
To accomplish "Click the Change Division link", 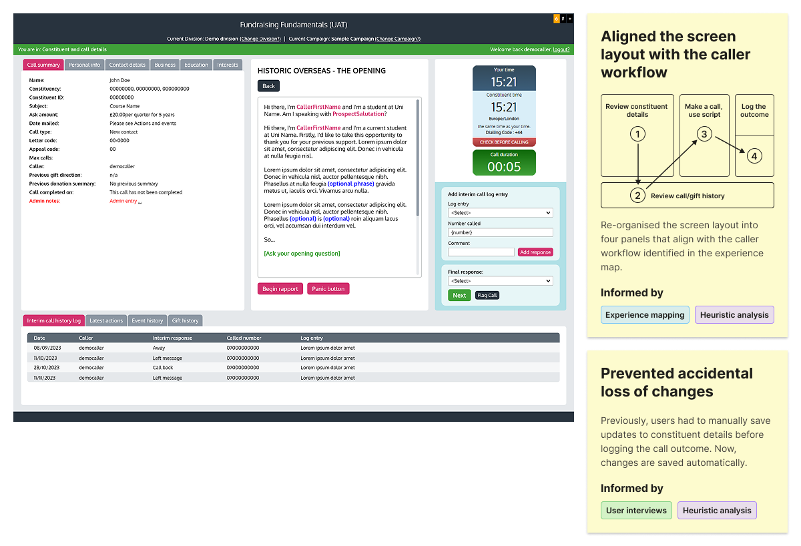I will 260,39.
